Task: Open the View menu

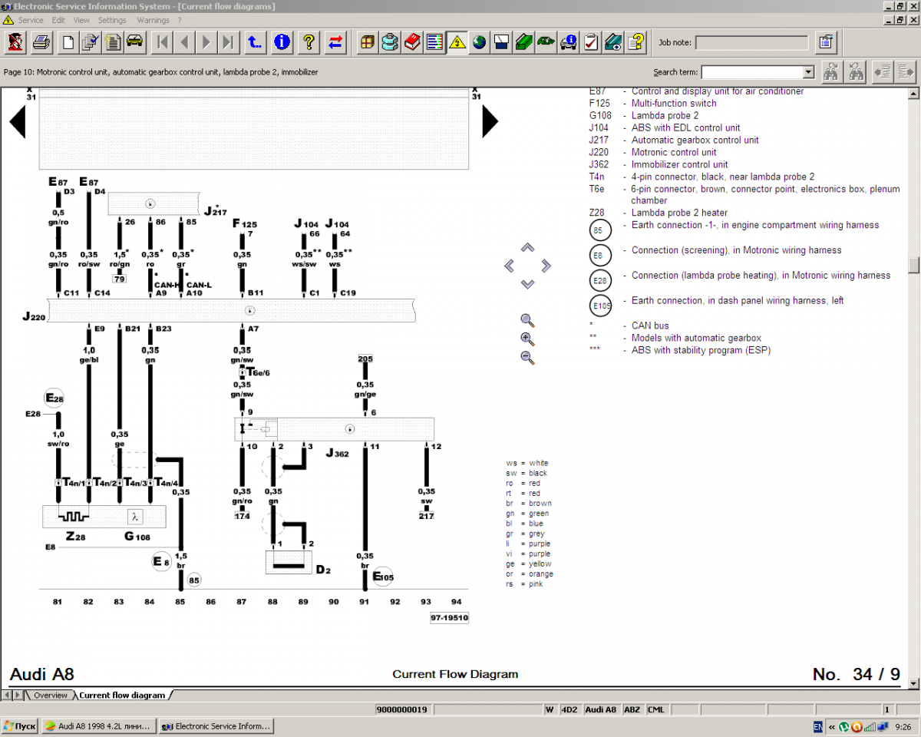Action: pyautogui.click(x=81, y=20)
